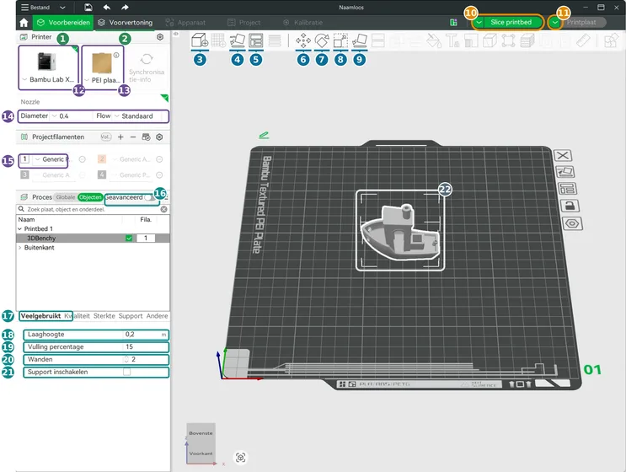Viewport: 626px width, 472px height.
Task: Click filament 4 color swatch
Action: 102,175
